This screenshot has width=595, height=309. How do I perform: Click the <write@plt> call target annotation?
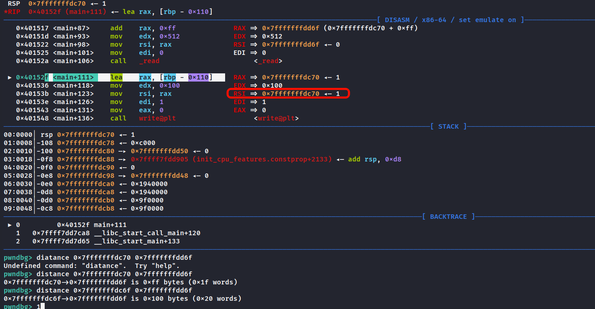276,118
